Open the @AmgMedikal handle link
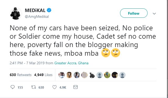Screen dimensions: 168x98 coord(37,17)
